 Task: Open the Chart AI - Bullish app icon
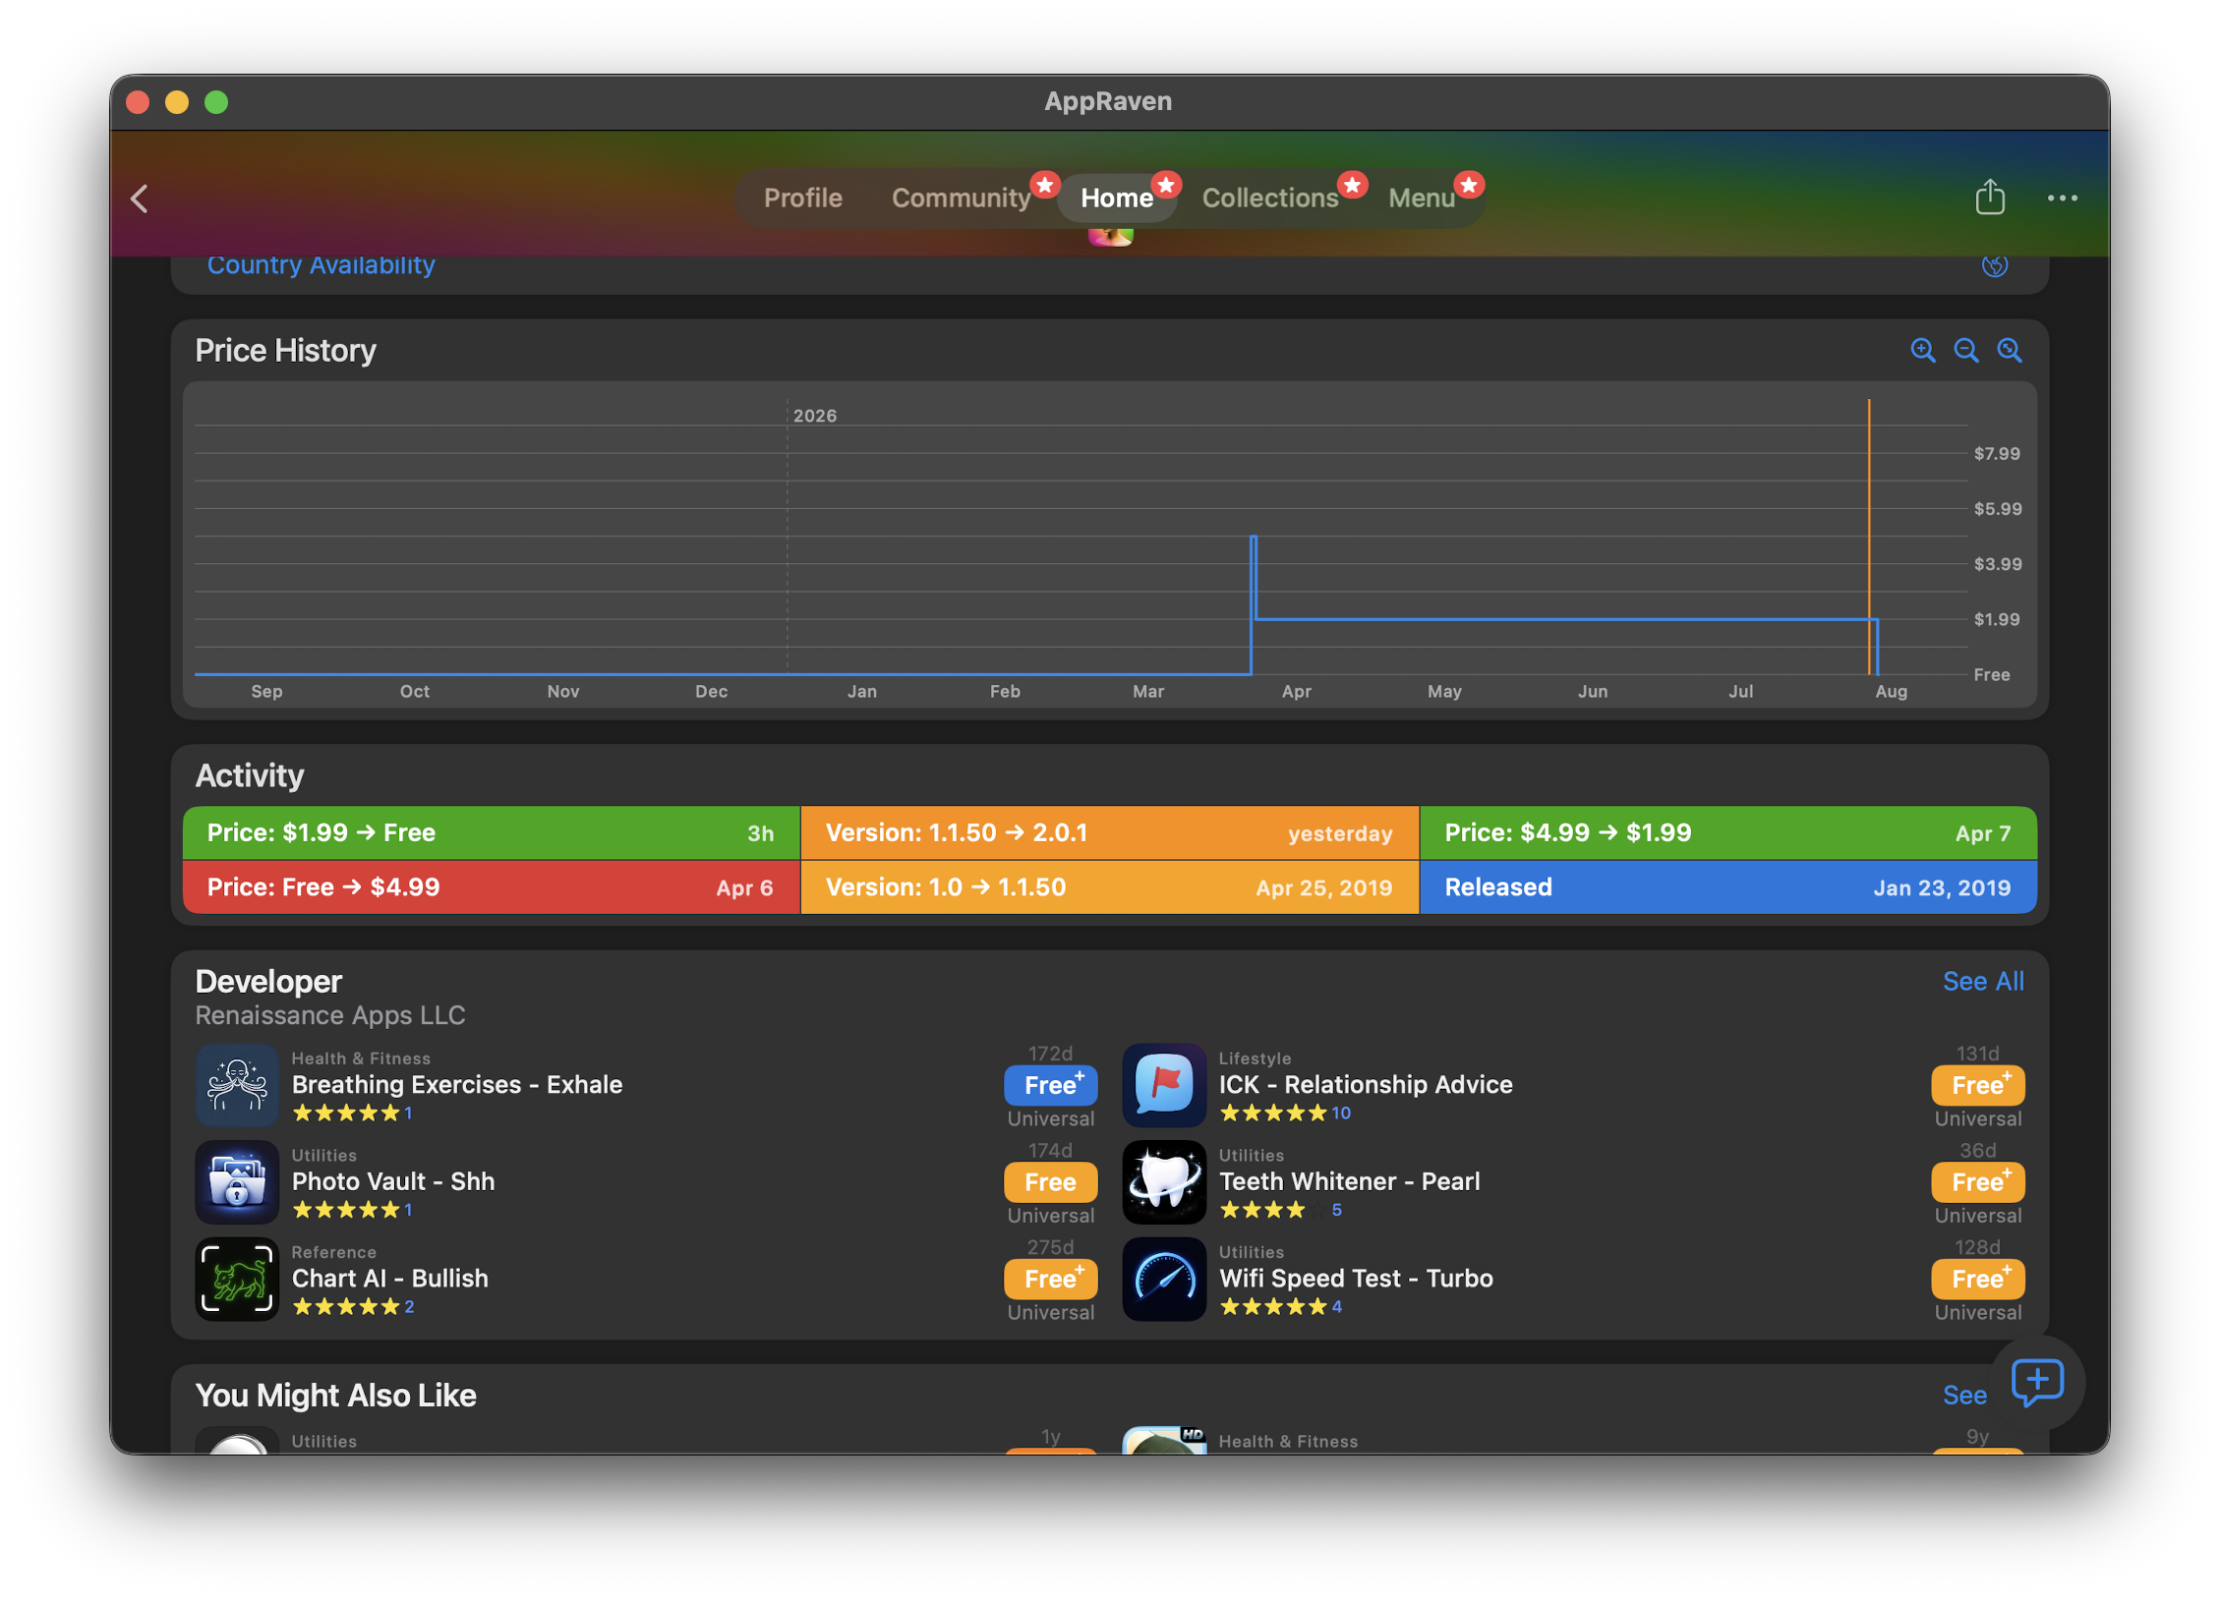click(237, 1279)
